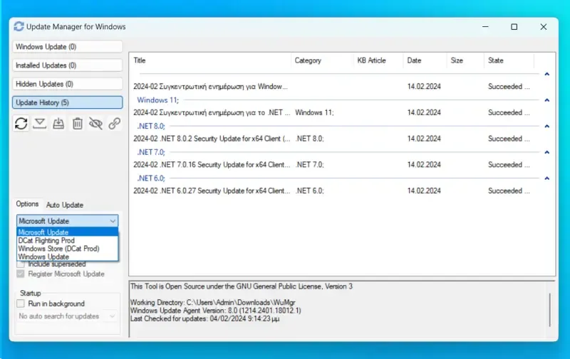The height and width of the screenshot is (359, 570).
Task: Collapse the .NET 6.0; group
Action: tap(546, 178)
